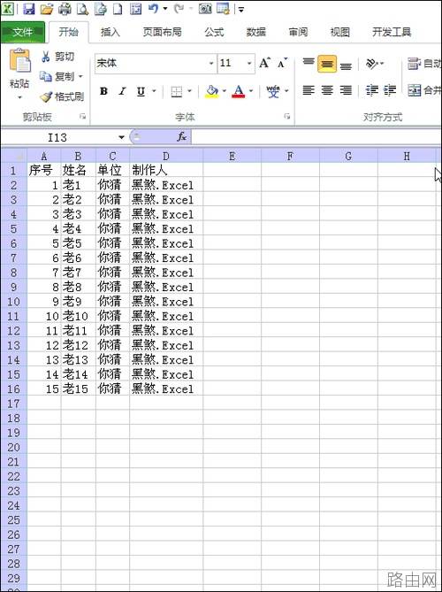Switch to the 审阅 (Review) tab
442x592 pixels.
[298, 32]
